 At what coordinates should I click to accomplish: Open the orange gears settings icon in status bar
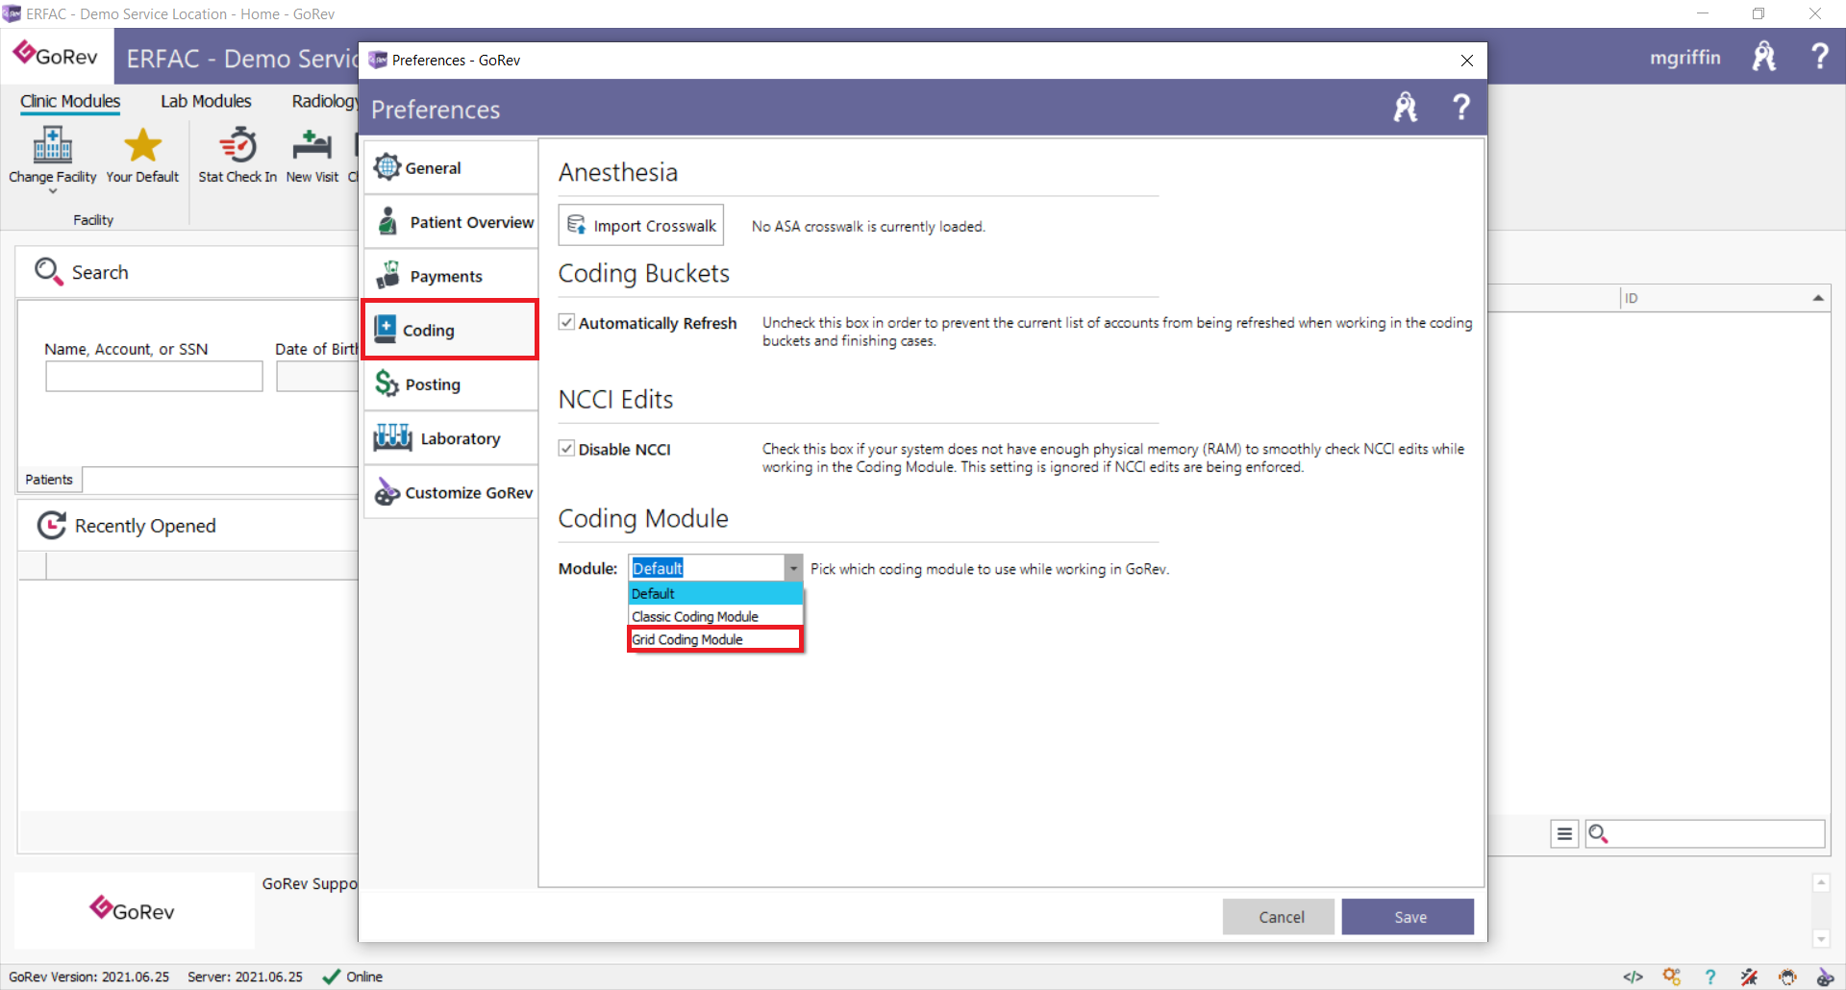[x=1672, y=977]
